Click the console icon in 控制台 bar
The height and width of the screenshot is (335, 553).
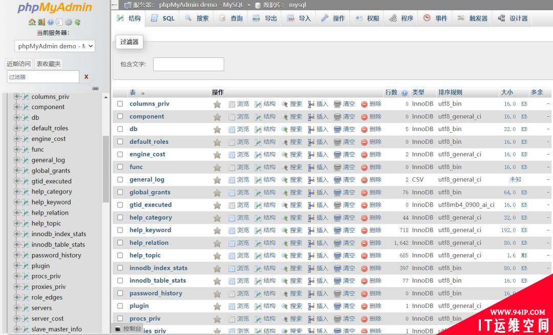coord(118,329)
